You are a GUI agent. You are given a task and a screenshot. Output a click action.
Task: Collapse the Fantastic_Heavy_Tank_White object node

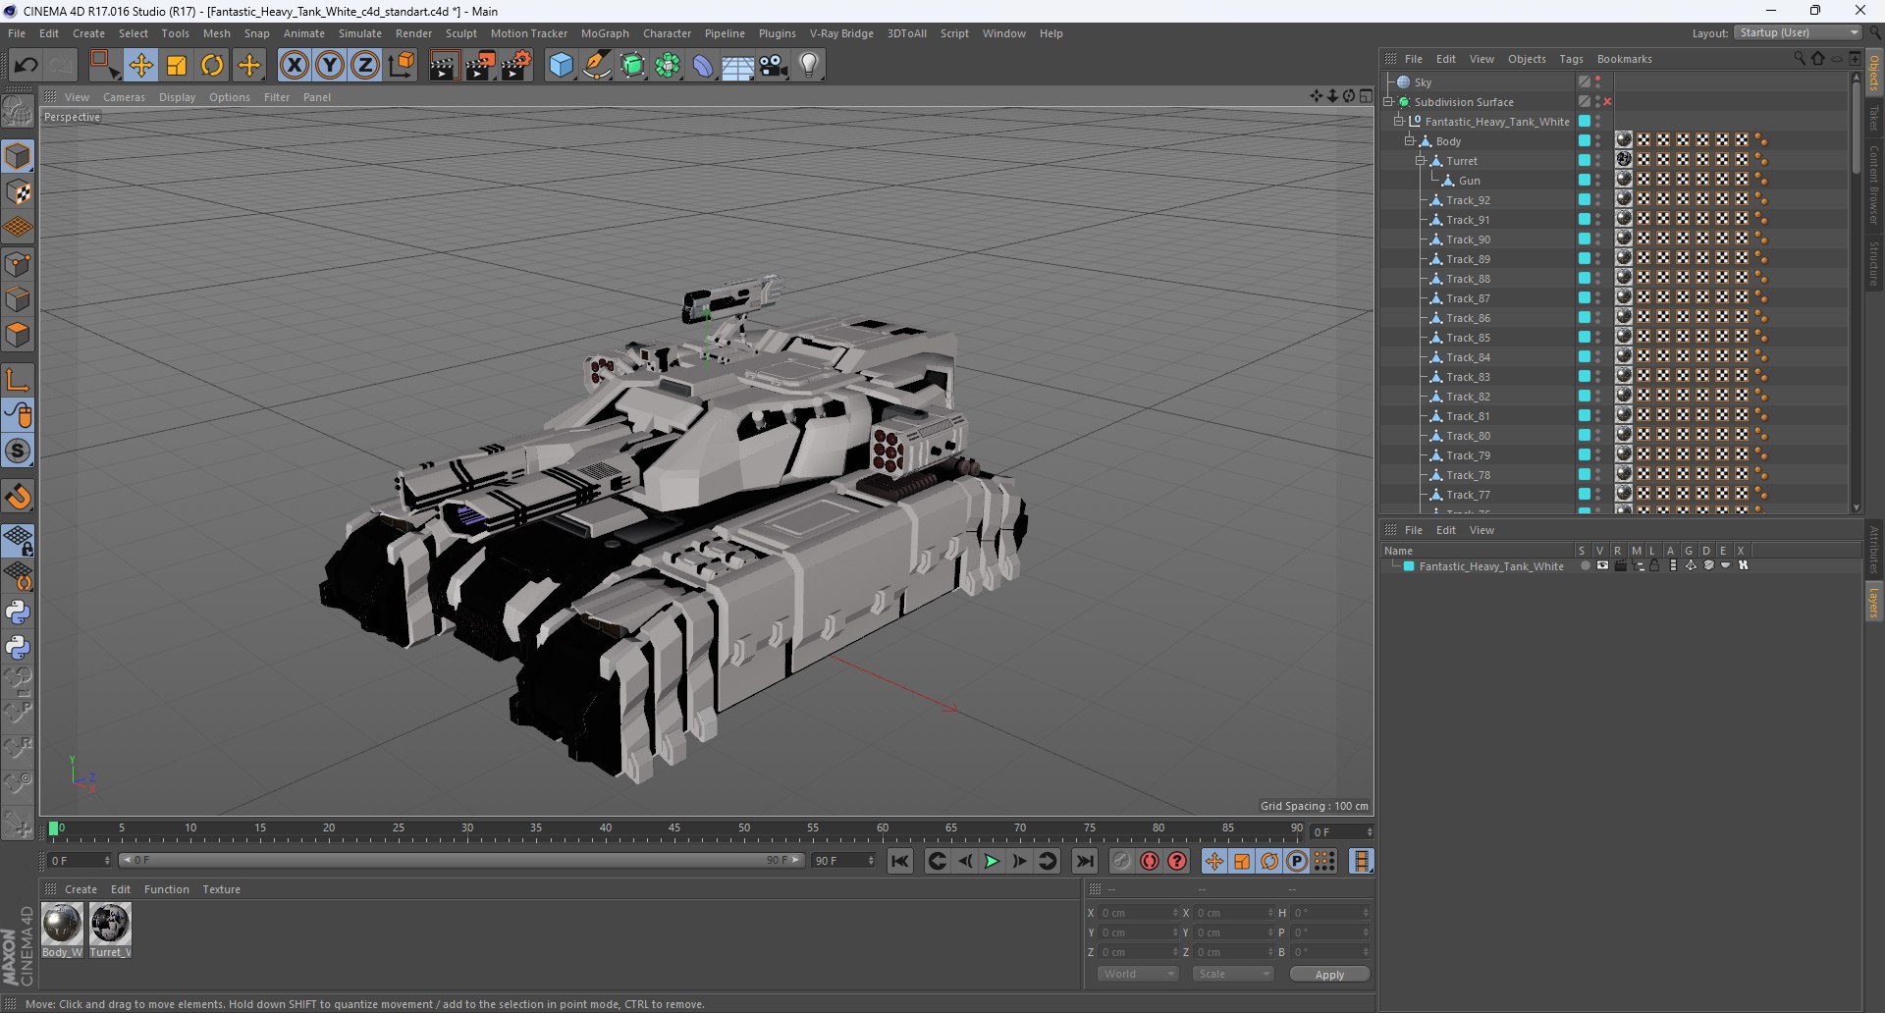1398,122
